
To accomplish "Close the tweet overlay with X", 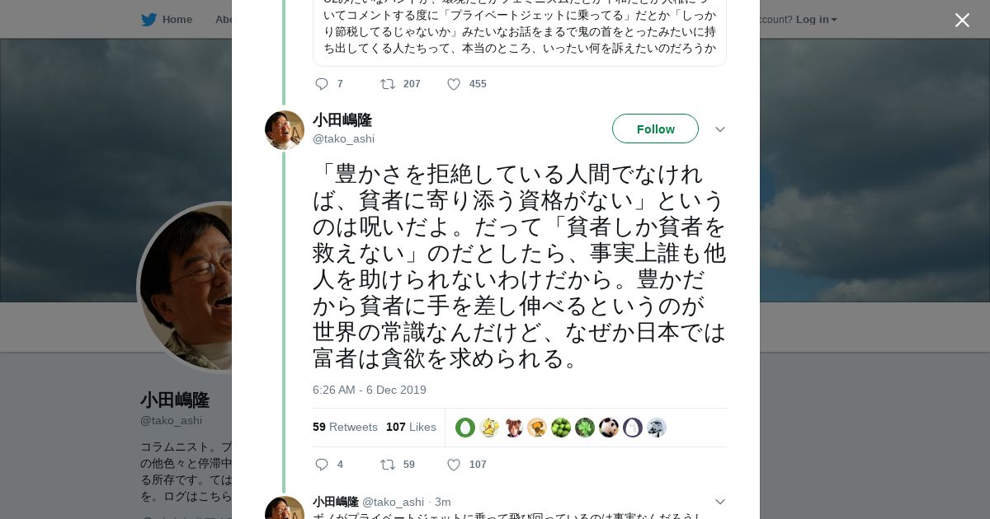I will [x=962, y=20].
